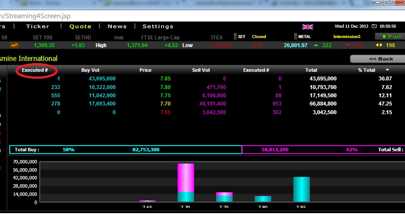Viewport: 405px width, 214px height.
Task: Click sell volume 6,106,600 cell
Action: pos(214,96)
